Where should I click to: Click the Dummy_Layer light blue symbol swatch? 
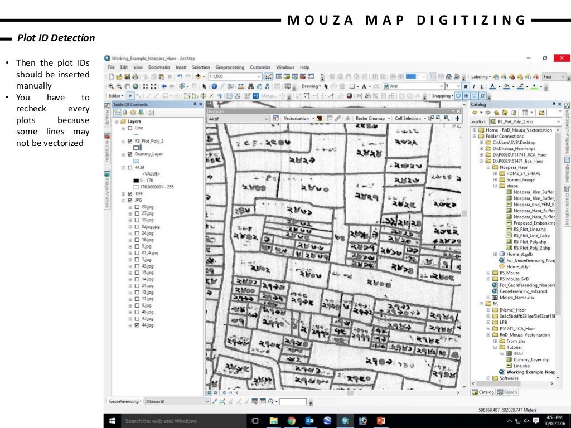point(137,160)
